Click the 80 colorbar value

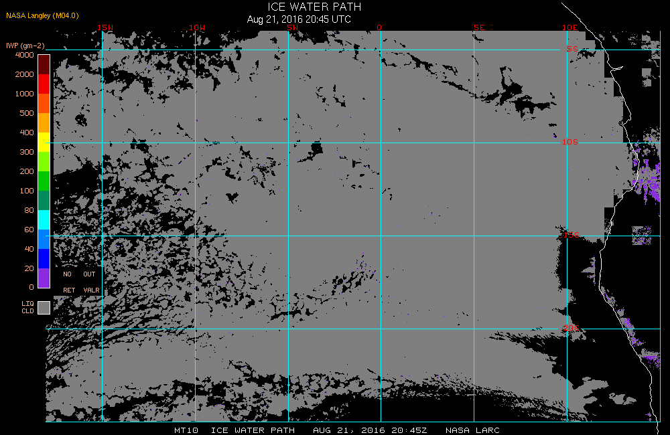click(29, 210)
